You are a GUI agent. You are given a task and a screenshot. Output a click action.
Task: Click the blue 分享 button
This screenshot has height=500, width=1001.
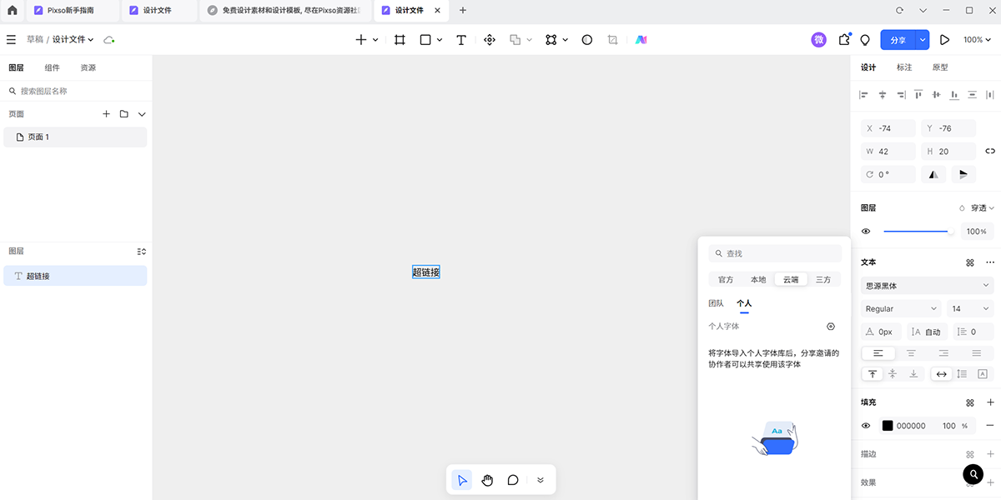click(898, 40)
